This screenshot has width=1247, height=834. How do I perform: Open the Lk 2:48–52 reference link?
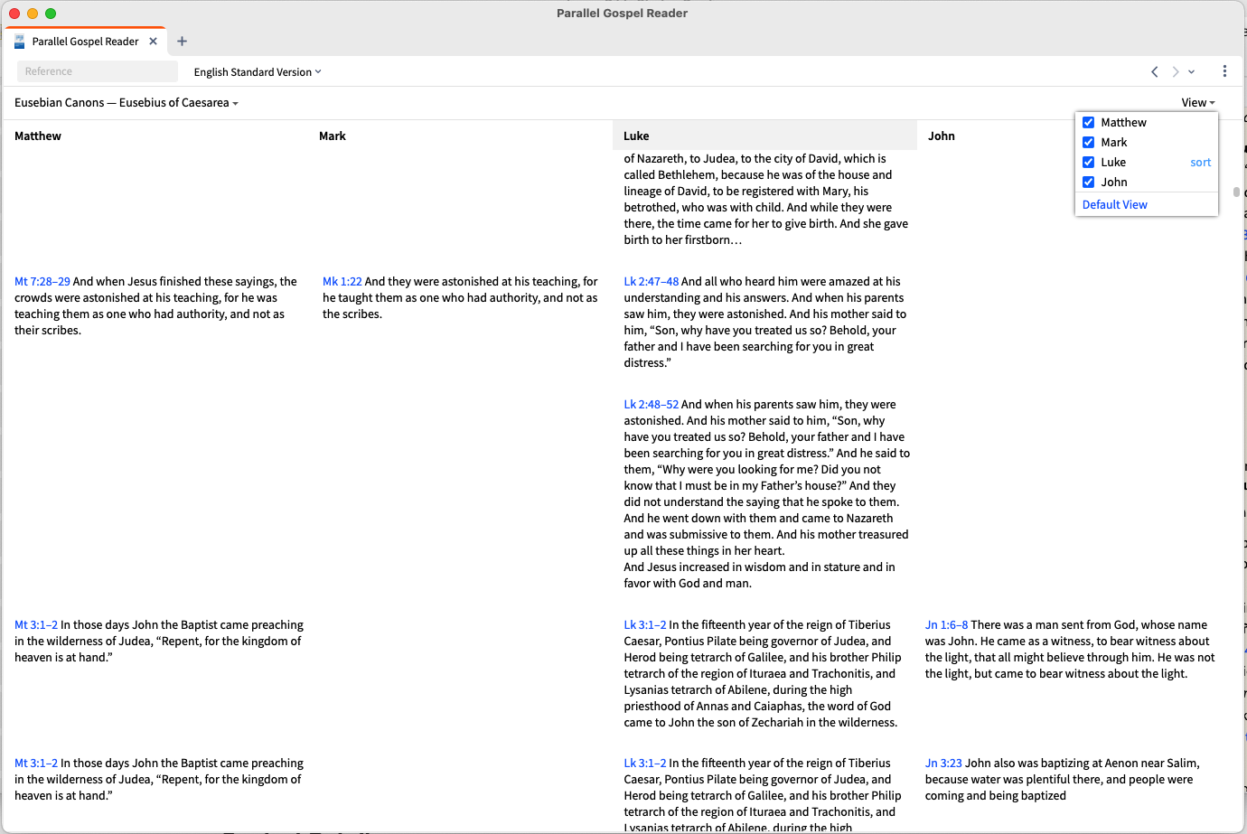click(652, 405)
